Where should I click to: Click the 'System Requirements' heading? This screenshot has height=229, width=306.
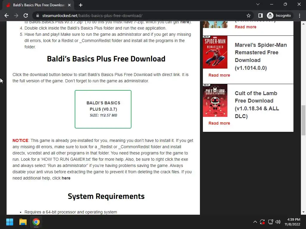(x=106, y=196)
